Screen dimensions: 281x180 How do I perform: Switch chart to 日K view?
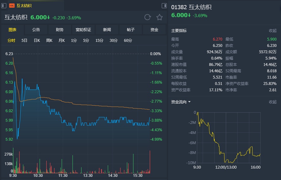(37, 41)
